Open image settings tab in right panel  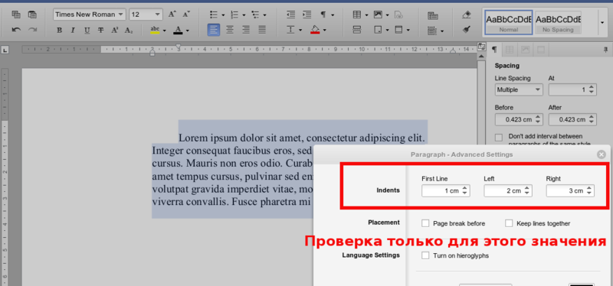(525, 50)
